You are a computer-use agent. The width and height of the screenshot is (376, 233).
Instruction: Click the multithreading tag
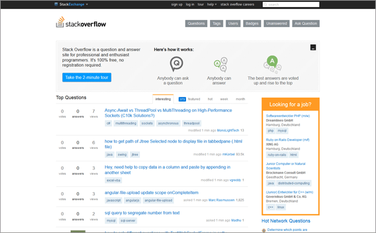pyautogui.click(x=126, y=124)
